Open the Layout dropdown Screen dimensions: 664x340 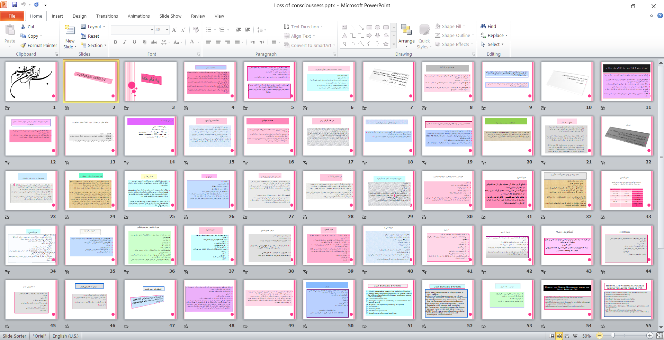93,27
